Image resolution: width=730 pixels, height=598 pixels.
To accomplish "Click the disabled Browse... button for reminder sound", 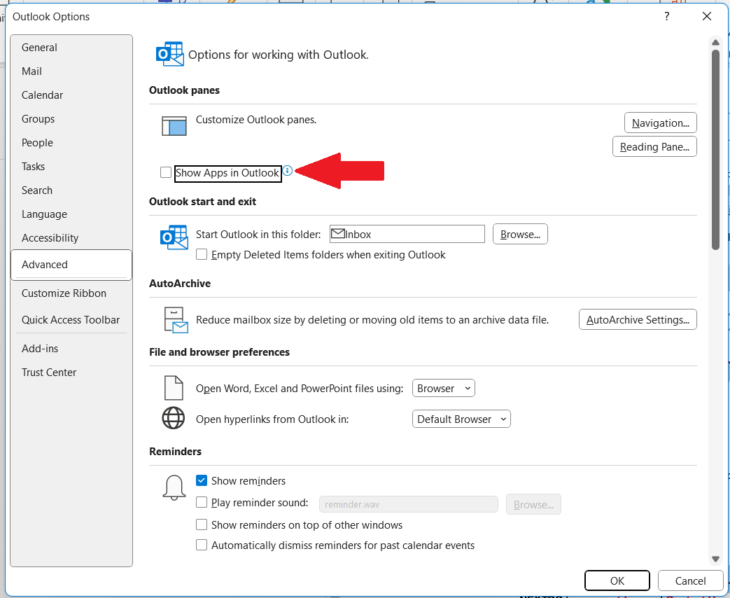I will [x=533, y=504].
